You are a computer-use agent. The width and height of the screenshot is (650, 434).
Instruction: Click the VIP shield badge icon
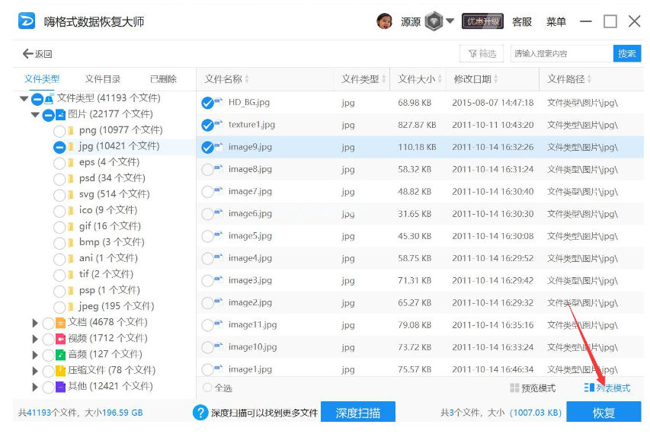point(434,21)
